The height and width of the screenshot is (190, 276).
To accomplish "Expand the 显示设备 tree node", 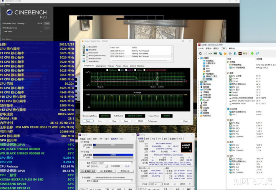I will 198,90.
